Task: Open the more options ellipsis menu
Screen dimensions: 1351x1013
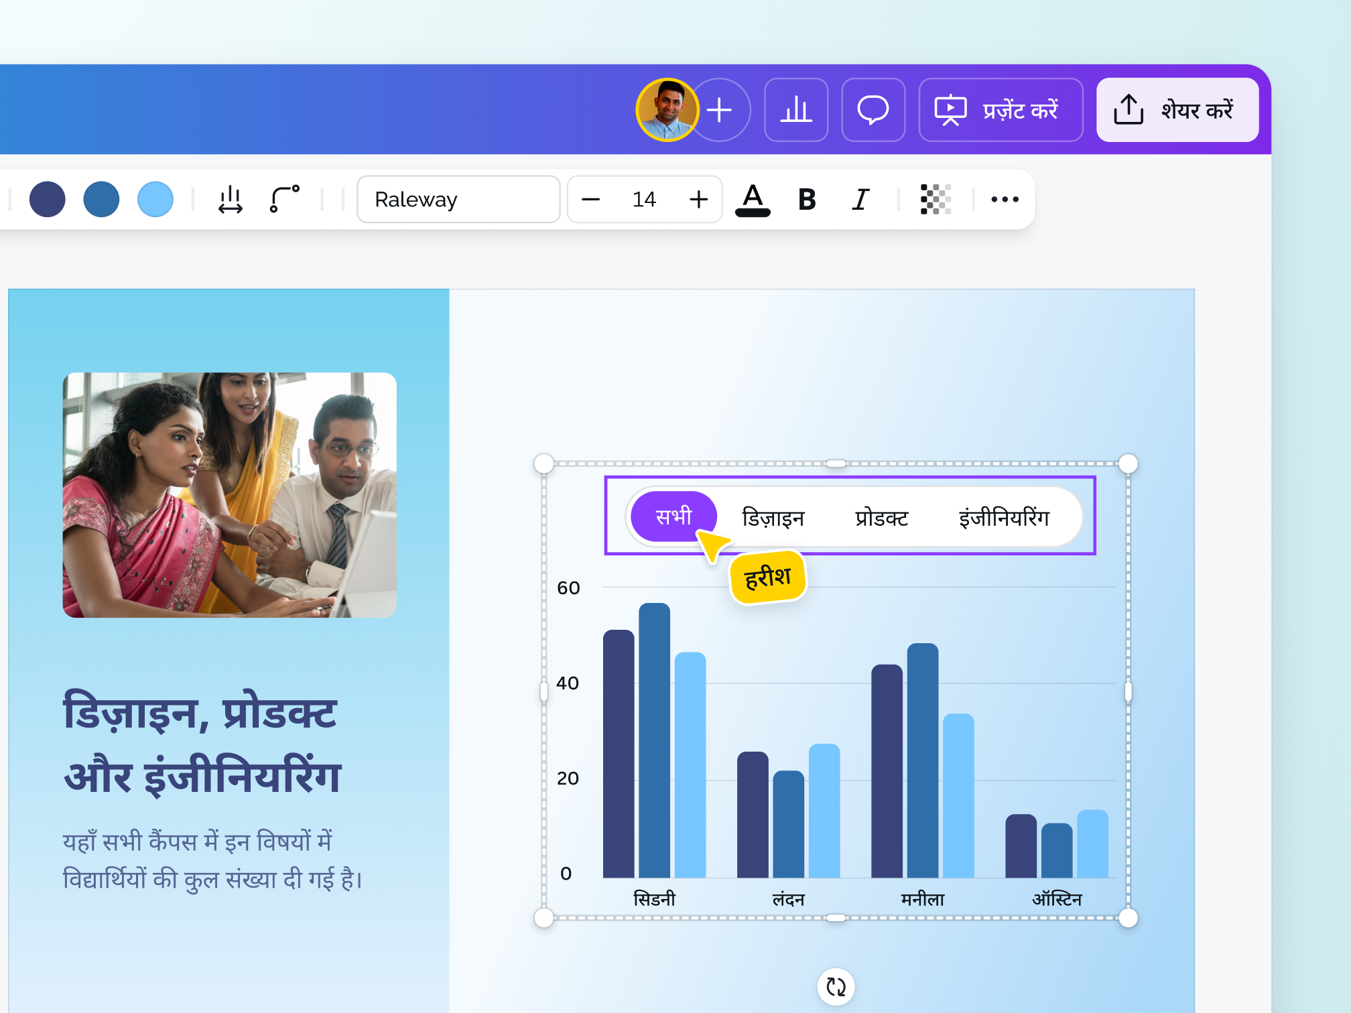Action: [x=1005, y=199]
